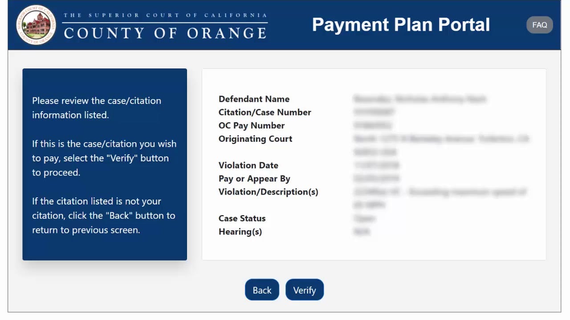
Task: Click the Violation/Description(s) label
Action: [x=268, y=192]
